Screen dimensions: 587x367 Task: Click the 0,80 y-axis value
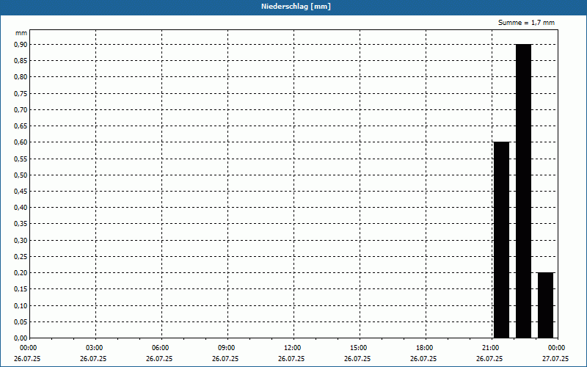(21, 77)
